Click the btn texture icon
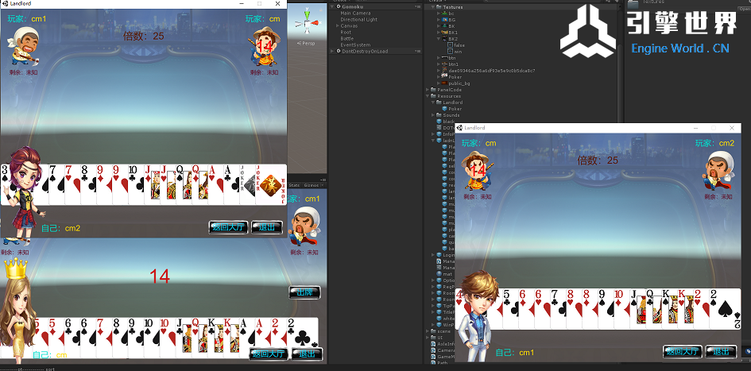The image size is (751, 371). [445, 58]
